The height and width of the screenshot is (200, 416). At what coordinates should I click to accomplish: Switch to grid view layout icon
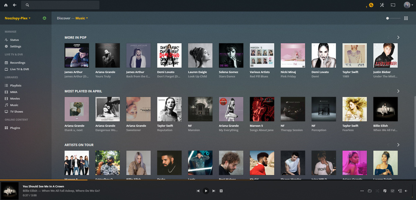point(406,18)
